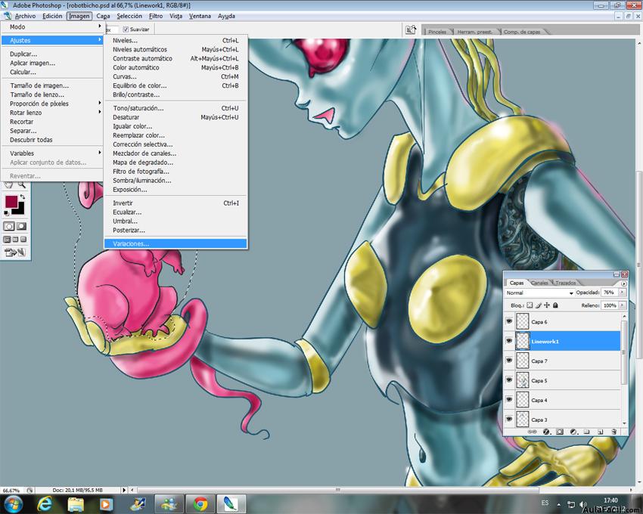Delete the current layer with trash icon

tap(614, 432)
